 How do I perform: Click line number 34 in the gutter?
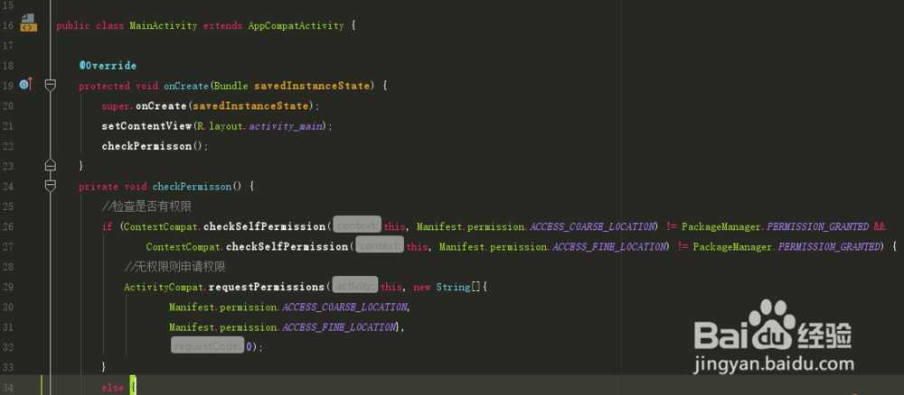point(8,387)
